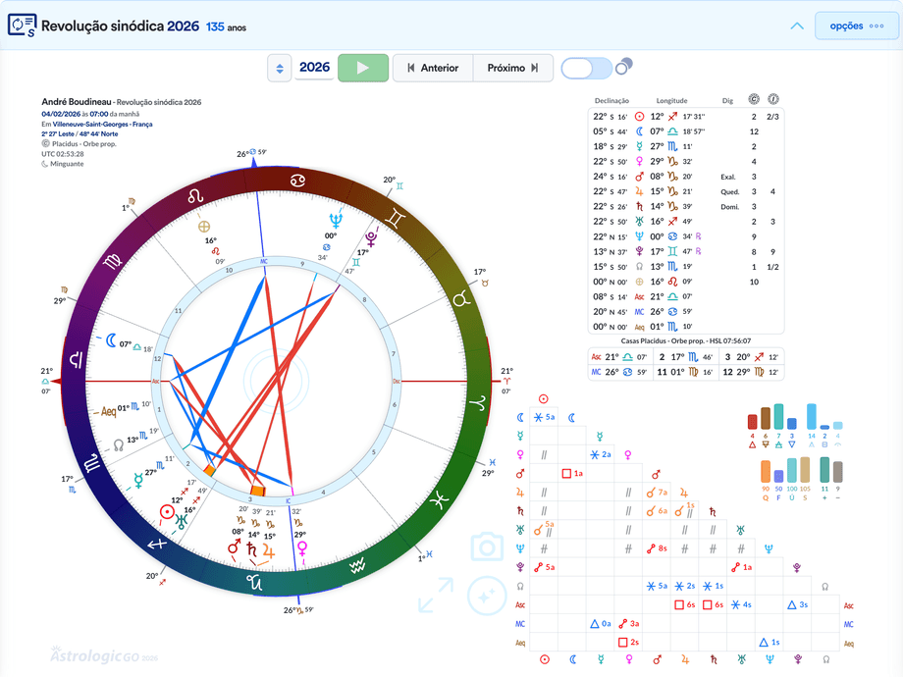Click the Moon-Sun sextile 5a aspect cell
Screen dimensions: 903x677
point(544,417)
